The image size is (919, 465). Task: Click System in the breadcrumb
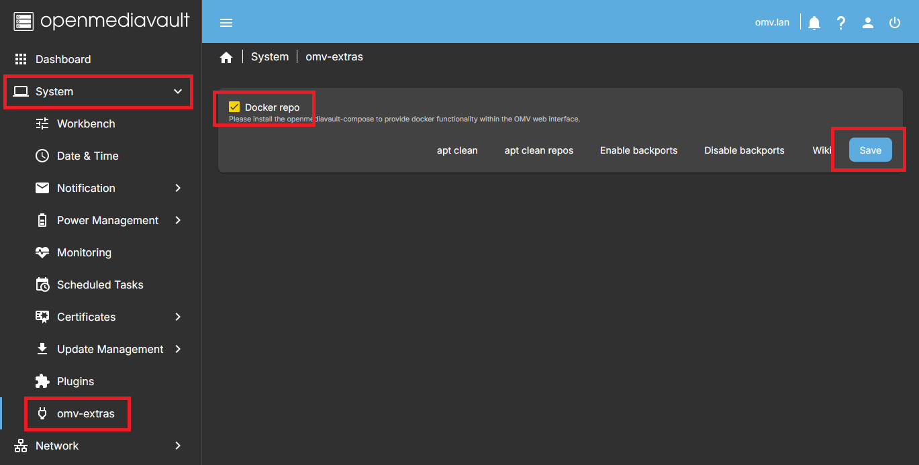(270, 57)
